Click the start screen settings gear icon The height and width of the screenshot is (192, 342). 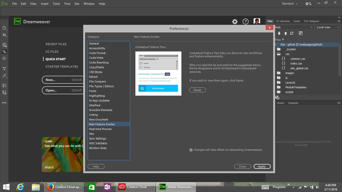coord(235,22)
